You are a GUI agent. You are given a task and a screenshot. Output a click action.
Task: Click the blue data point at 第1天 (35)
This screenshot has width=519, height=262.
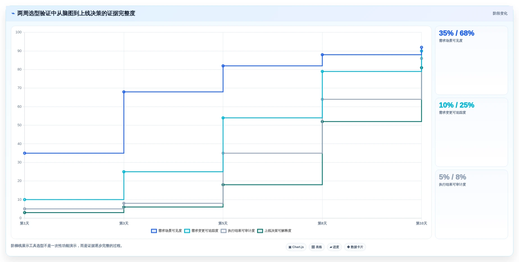coord(25,153)
